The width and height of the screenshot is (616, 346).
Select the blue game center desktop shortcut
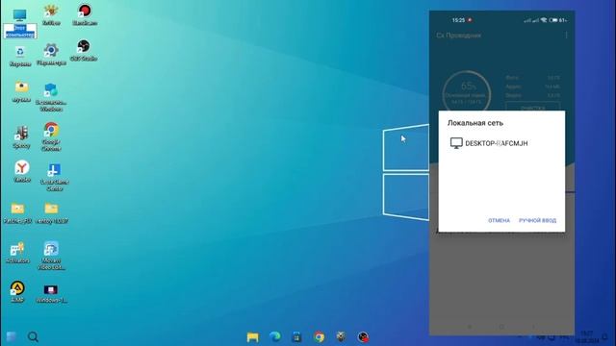(54, 177)
